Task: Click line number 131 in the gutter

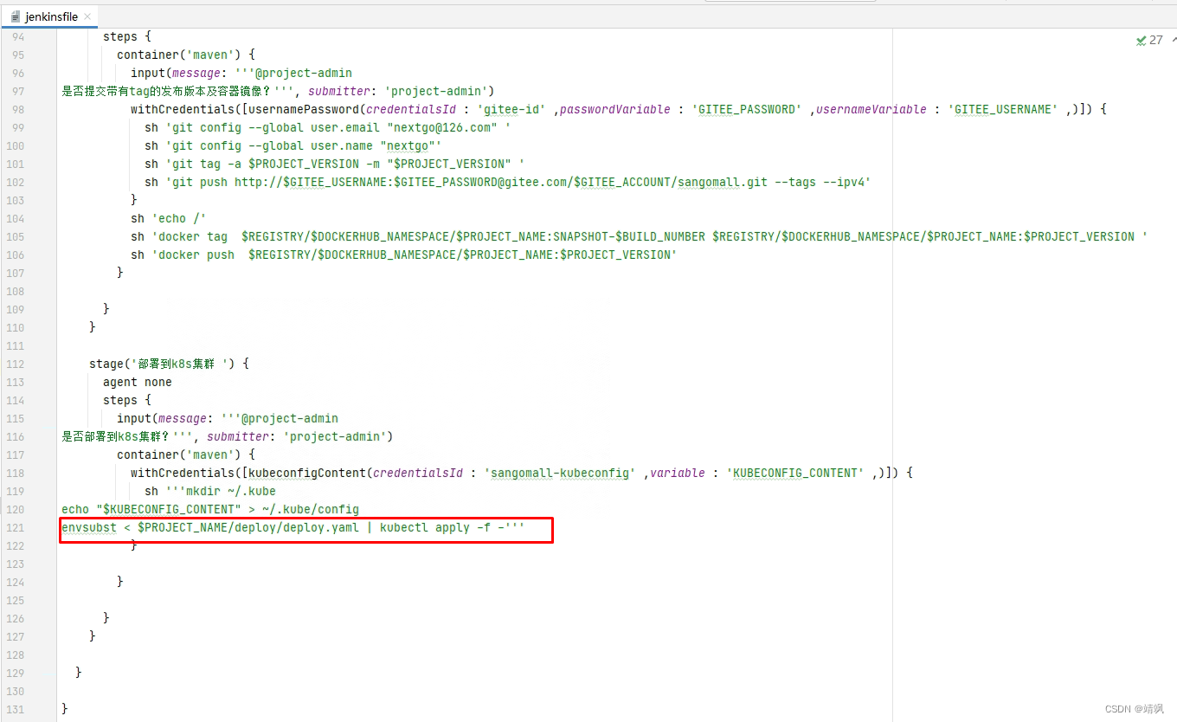Action: (x=15, y=709)
